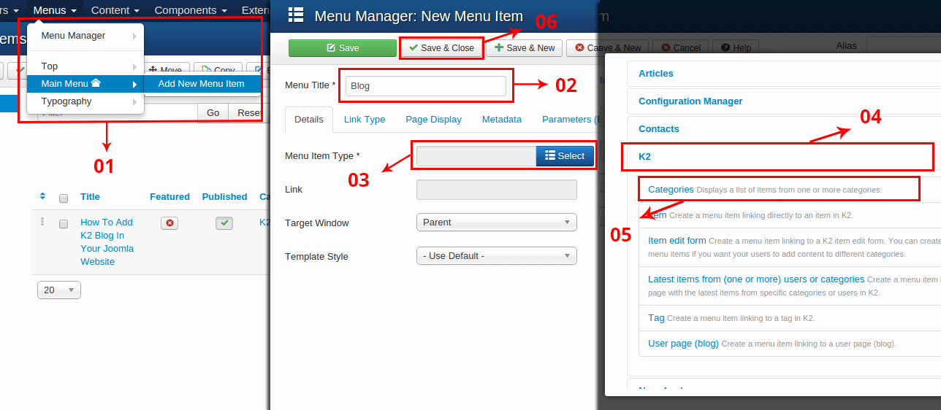941x410 pixels.
Task: Click the Link text field
Action: [x=497, y=190]
